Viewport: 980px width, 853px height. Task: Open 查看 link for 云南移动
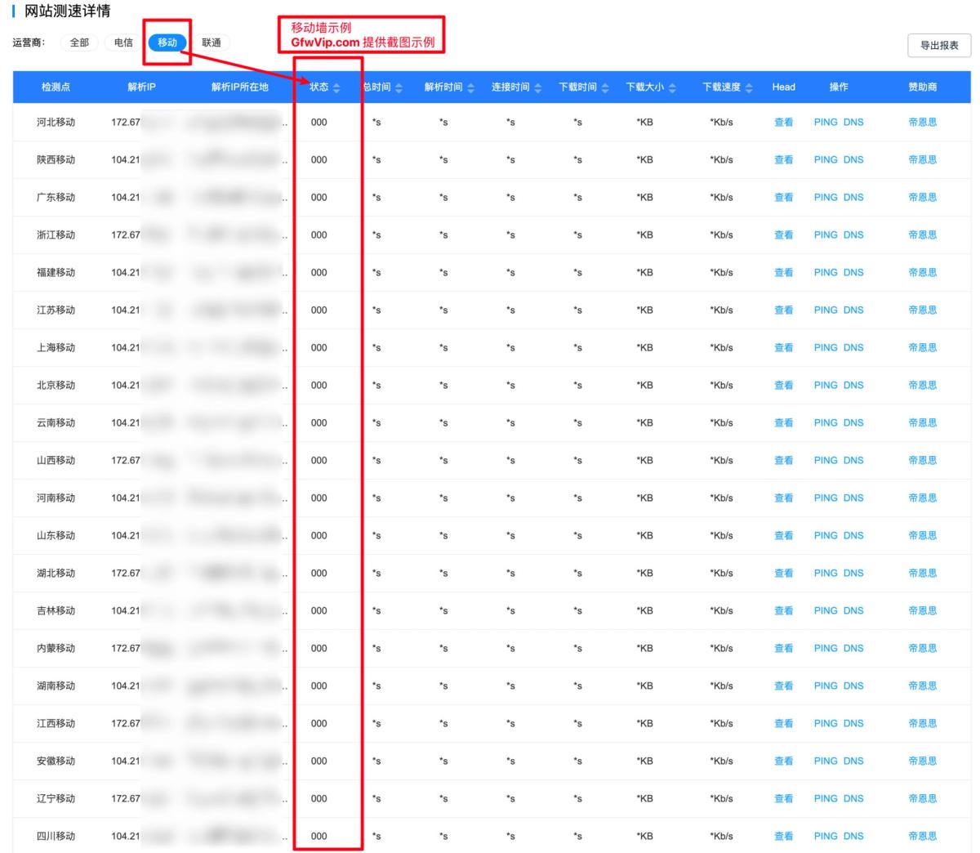click(783, 423)
